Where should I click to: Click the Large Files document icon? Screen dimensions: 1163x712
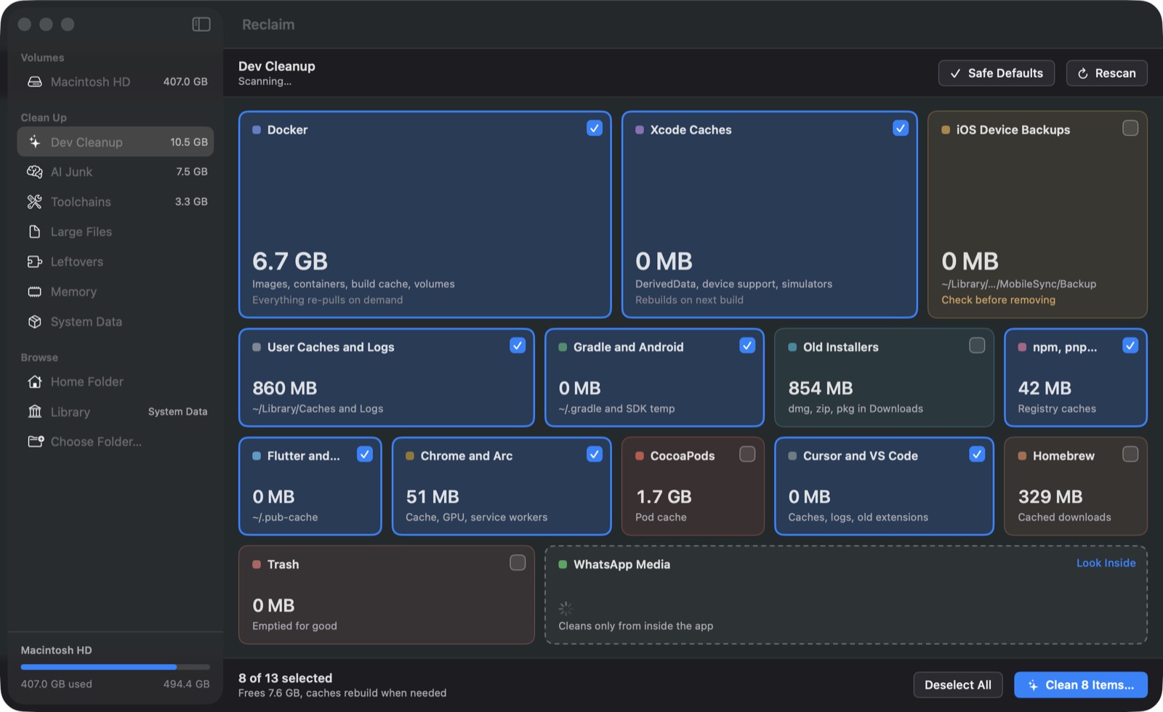pos(35,232)
